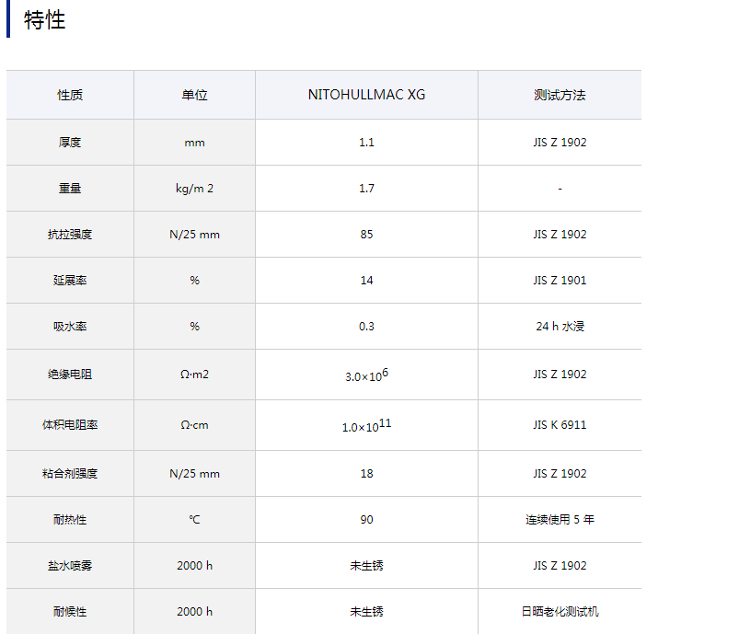Image resolution: width=739 pixels, height=634 pixels.
Task: Click the 连续使用 5 年 cell
Action: coord(560,520)
